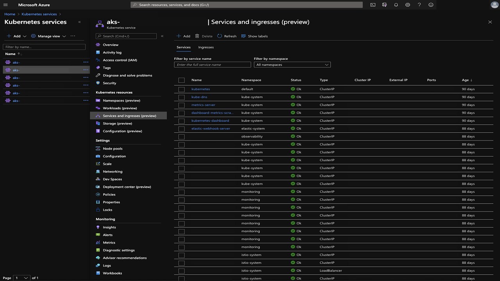The height and width of the screenshot is (281, 500).
Task: Open context menu for the last aks- cluster
Action: point(86,101)
